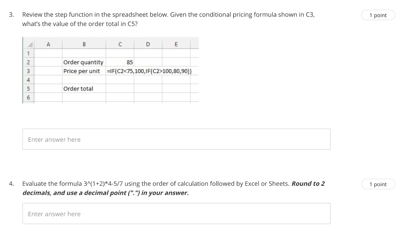Select column header E in the spreadsheet

point(176,44)
